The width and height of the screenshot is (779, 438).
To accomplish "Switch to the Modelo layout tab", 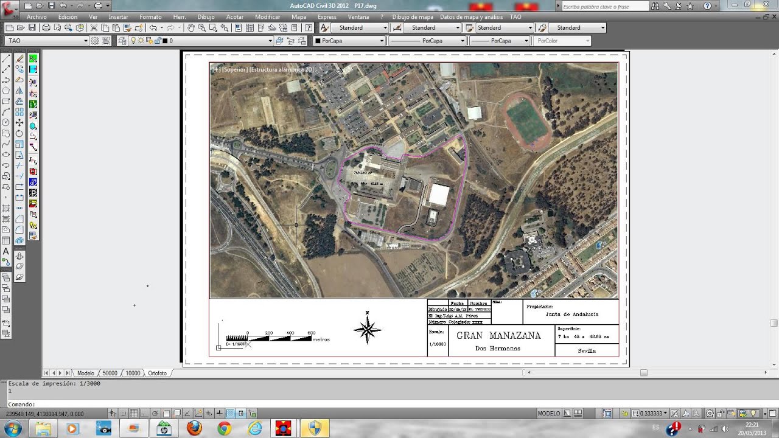I will [85, 373].
